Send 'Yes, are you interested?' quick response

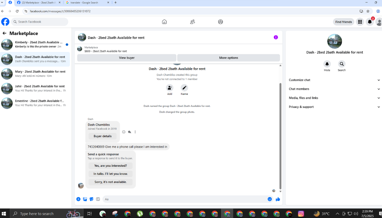point(111,165)
